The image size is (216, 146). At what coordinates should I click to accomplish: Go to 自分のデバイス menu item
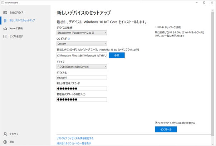tap(16, 13)
